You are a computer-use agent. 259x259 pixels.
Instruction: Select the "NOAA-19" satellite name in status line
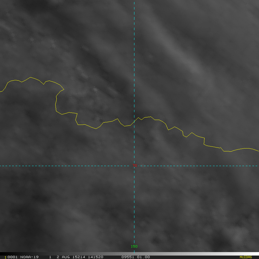point(29,257)
